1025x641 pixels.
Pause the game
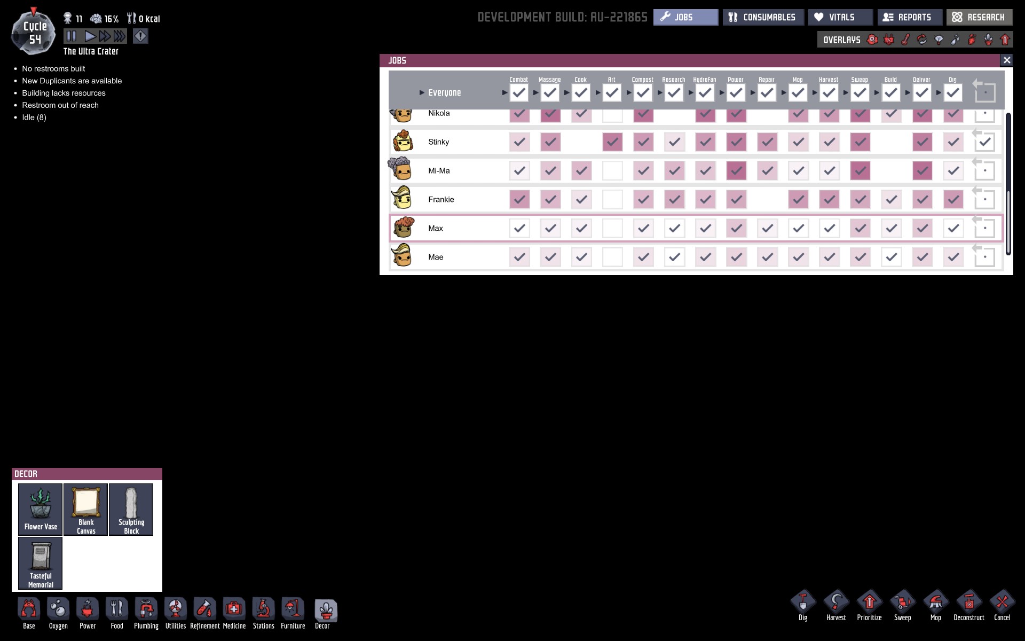click(72, 36)
